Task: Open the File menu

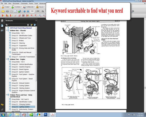Action: [x=2, y=4]
